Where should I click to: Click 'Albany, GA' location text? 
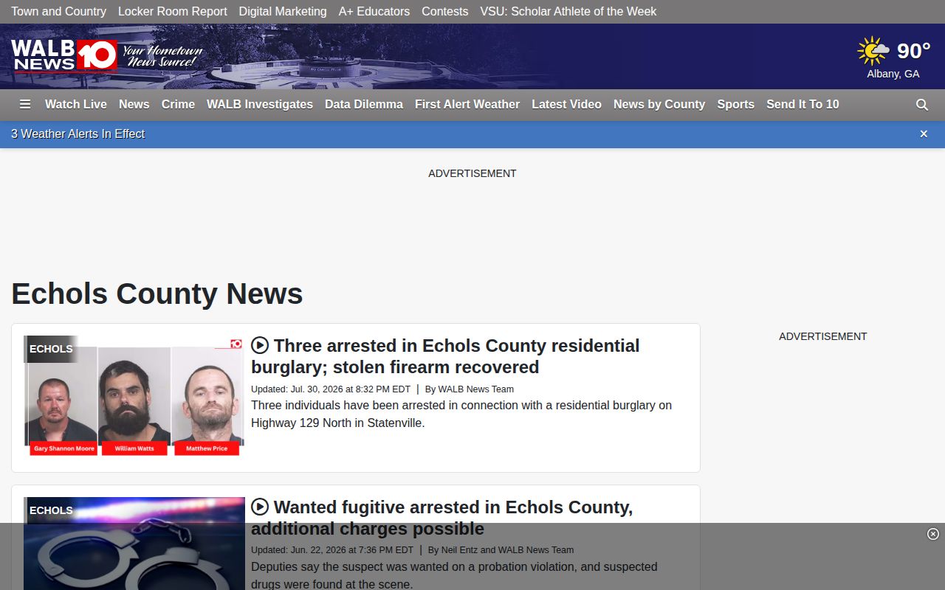(x=893, y=74)
